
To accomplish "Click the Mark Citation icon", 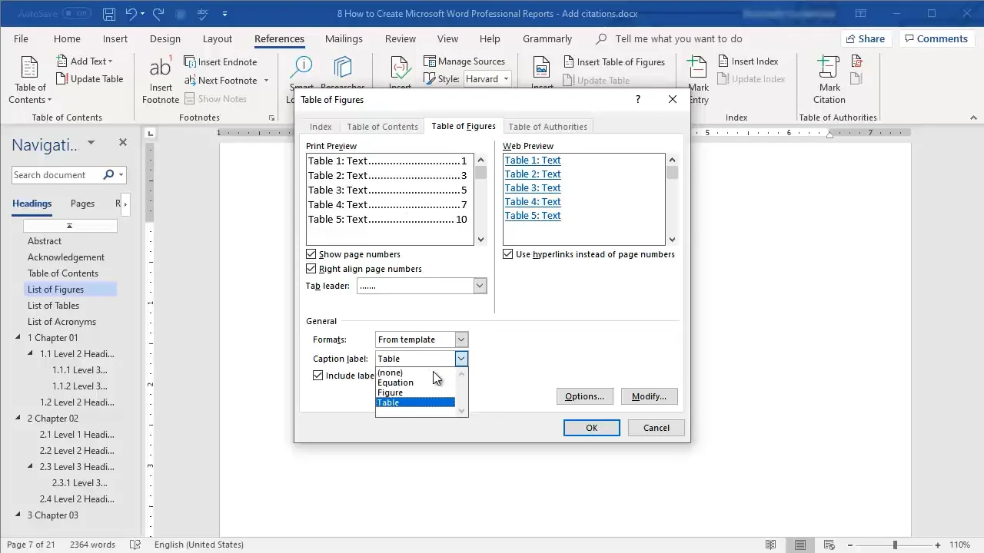I will tap(829, 68).
